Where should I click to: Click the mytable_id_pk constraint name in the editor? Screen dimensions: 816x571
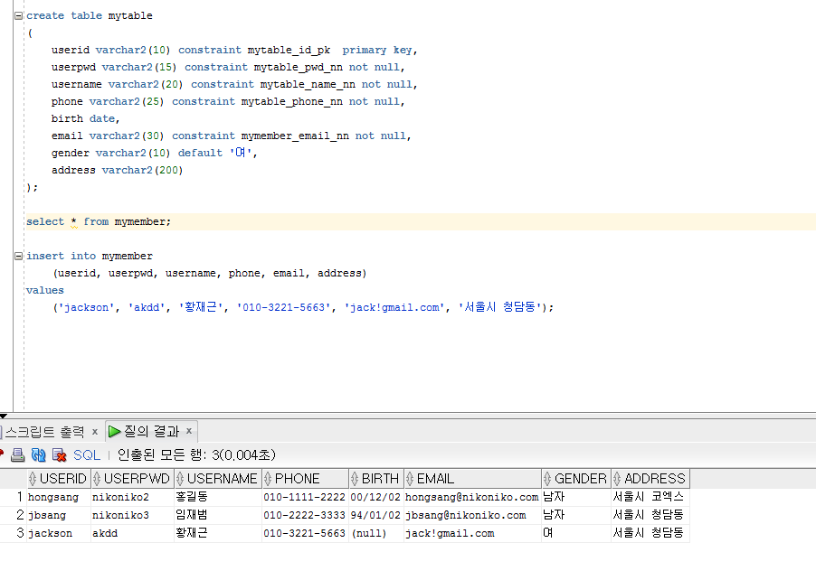pyautogui.click(x=289, y=51)
